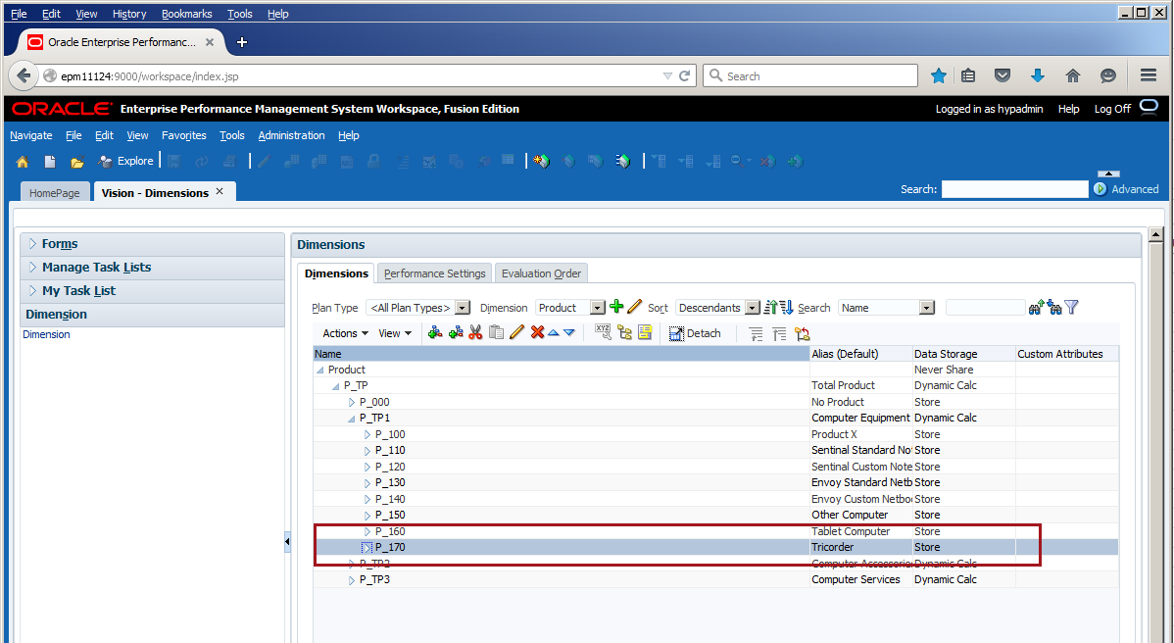Screen dimensions: 1174x643
Task: Click Firefox downloads arrow icon
Action: coord(1038,75)
